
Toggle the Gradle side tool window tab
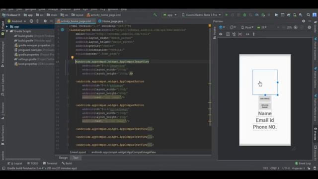pyautogui.click(x=316, y=27)
